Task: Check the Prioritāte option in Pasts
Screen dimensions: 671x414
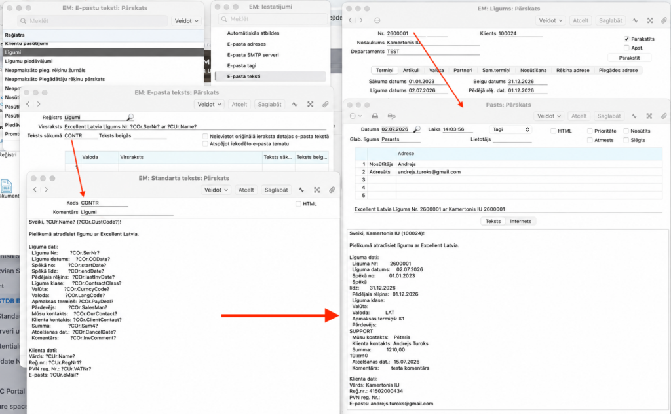Action: point(590,131)
